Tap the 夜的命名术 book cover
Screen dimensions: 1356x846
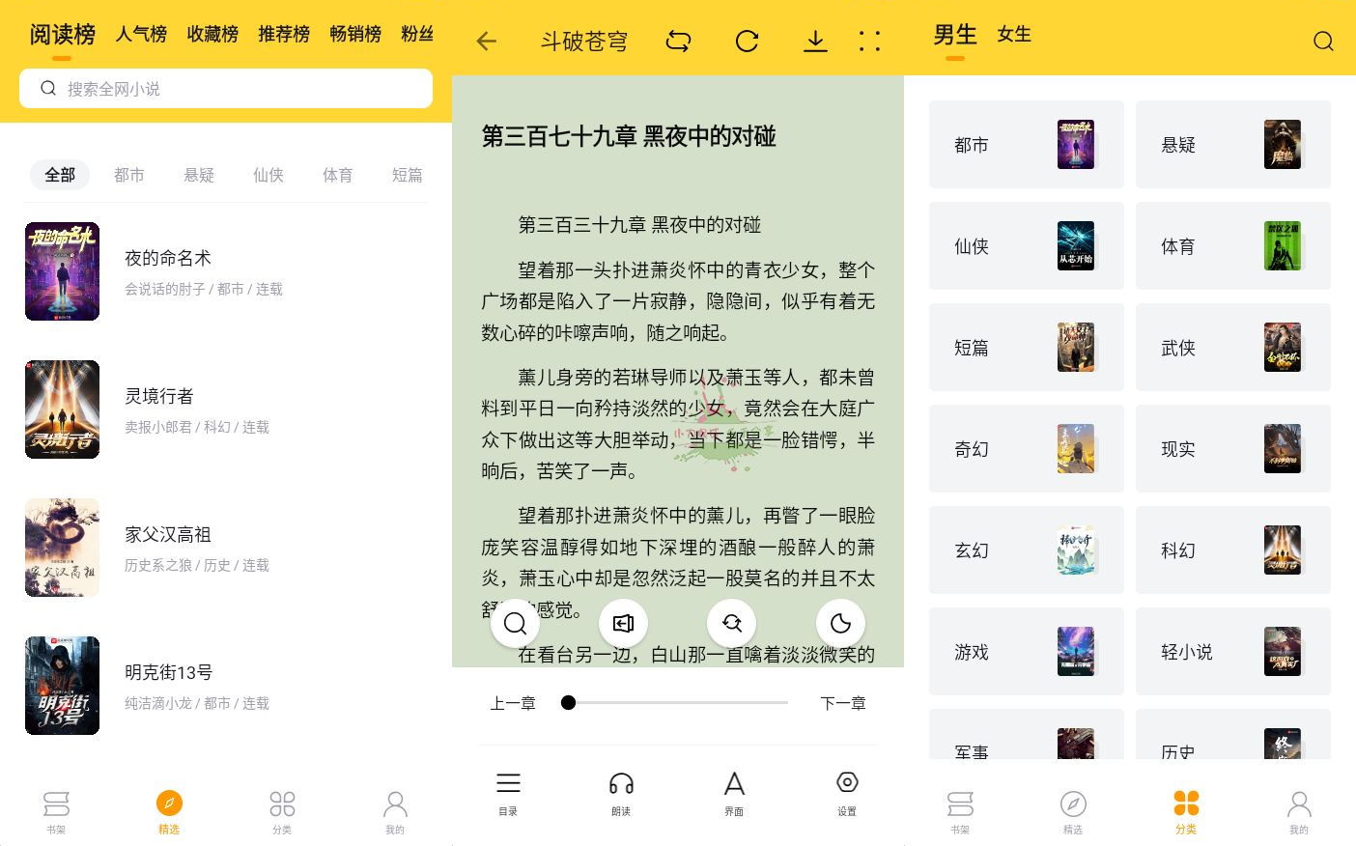tap(62, 271)
